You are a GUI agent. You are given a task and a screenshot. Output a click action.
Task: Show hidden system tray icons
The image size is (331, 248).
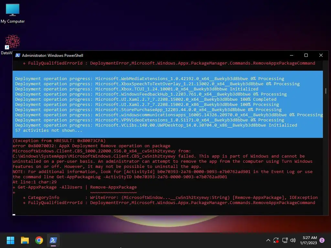268,240
